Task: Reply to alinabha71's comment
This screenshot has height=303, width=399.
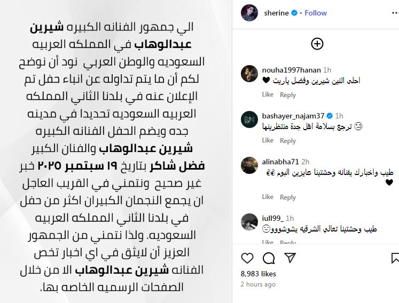Action: tap(288, 197)
